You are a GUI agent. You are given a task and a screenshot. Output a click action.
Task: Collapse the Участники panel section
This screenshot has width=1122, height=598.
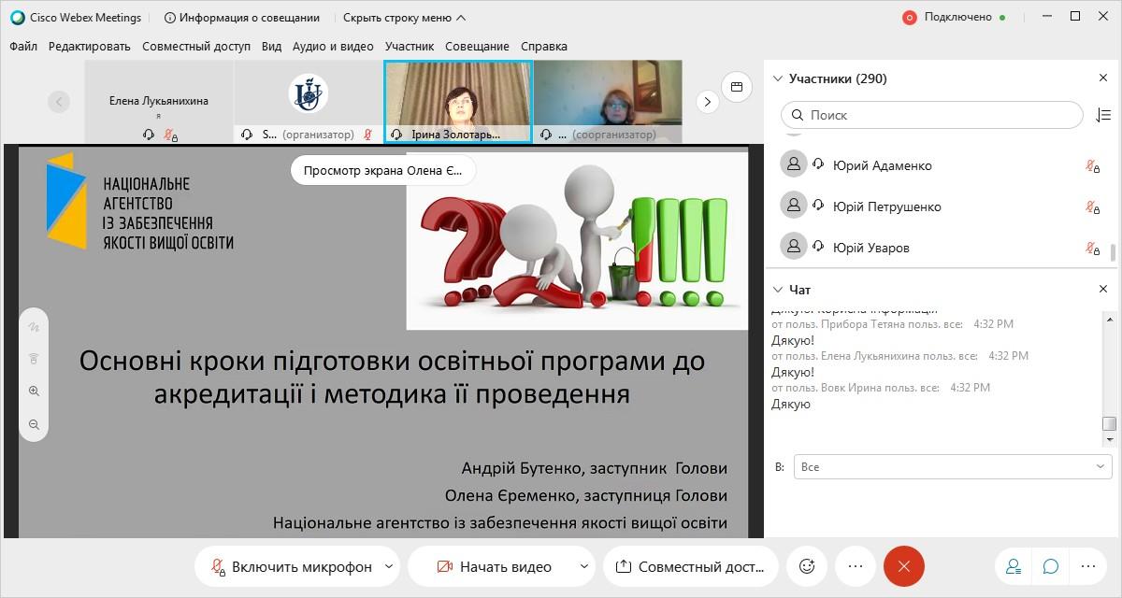[x=777, y=78]
